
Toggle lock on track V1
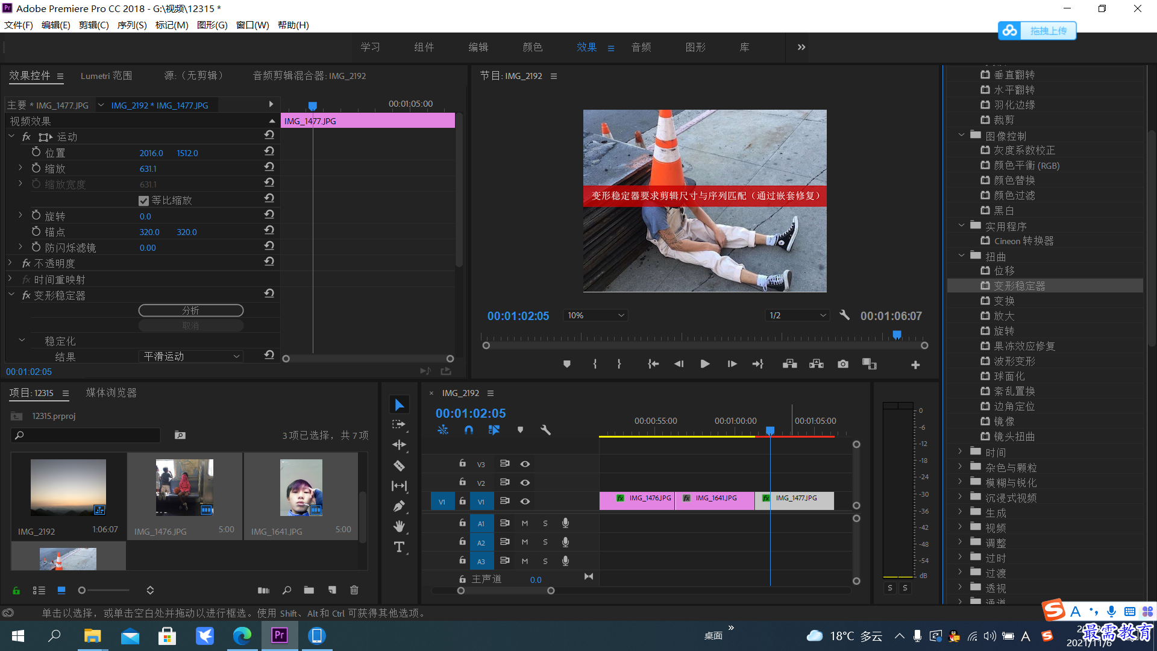[462, 501]
